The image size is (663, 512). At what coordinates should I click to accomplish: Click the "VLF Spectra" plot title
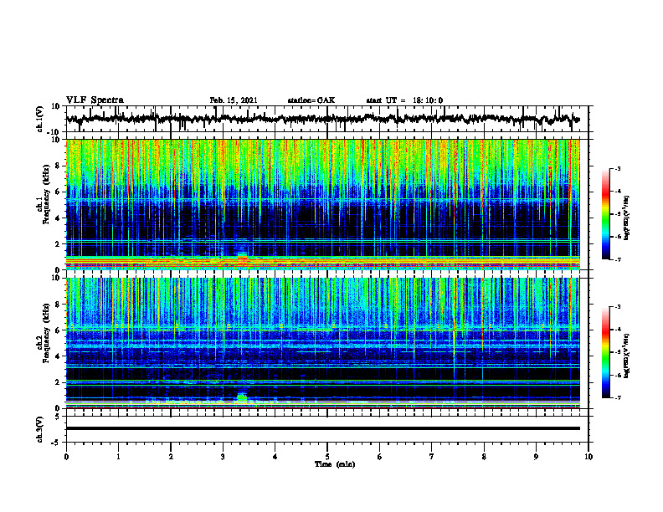coord(95,100)
